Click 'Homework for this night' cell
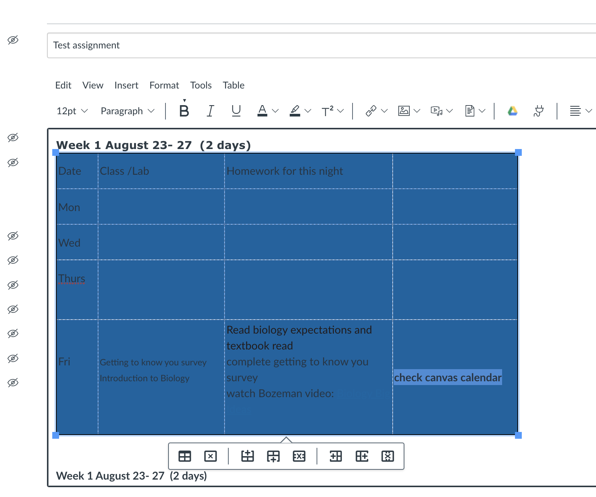596x497 pixels. click(x=309, y=171)
